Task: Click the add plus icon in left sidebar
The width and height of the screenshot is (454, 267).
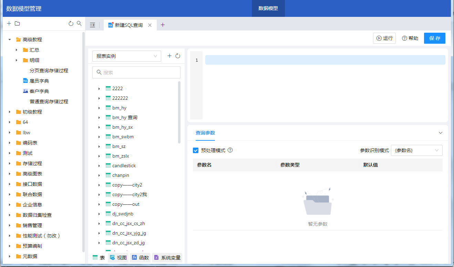Action: point(9,24)
